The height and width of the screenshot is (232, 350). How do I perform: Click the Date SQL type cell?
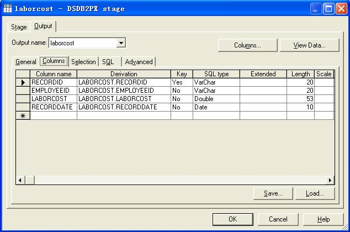216,107
